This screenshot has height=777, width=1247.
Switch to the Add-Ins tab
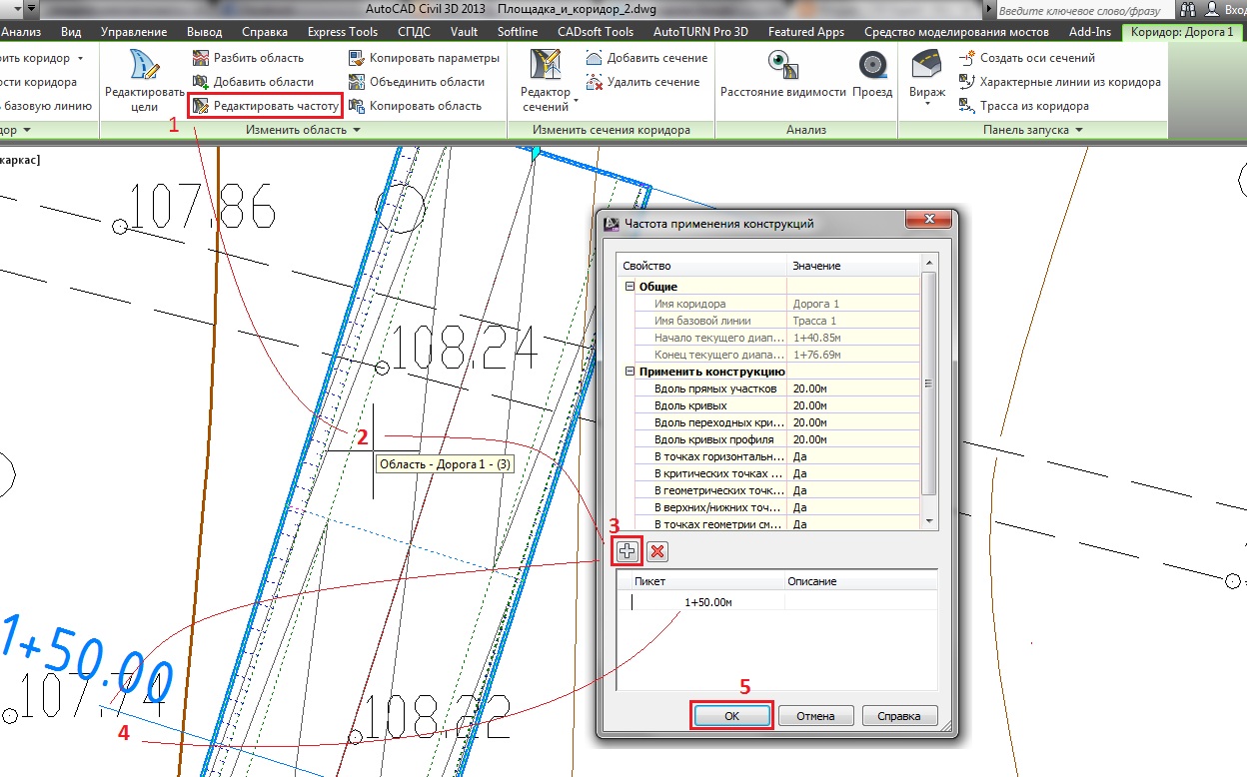[x=1090, y=32]
